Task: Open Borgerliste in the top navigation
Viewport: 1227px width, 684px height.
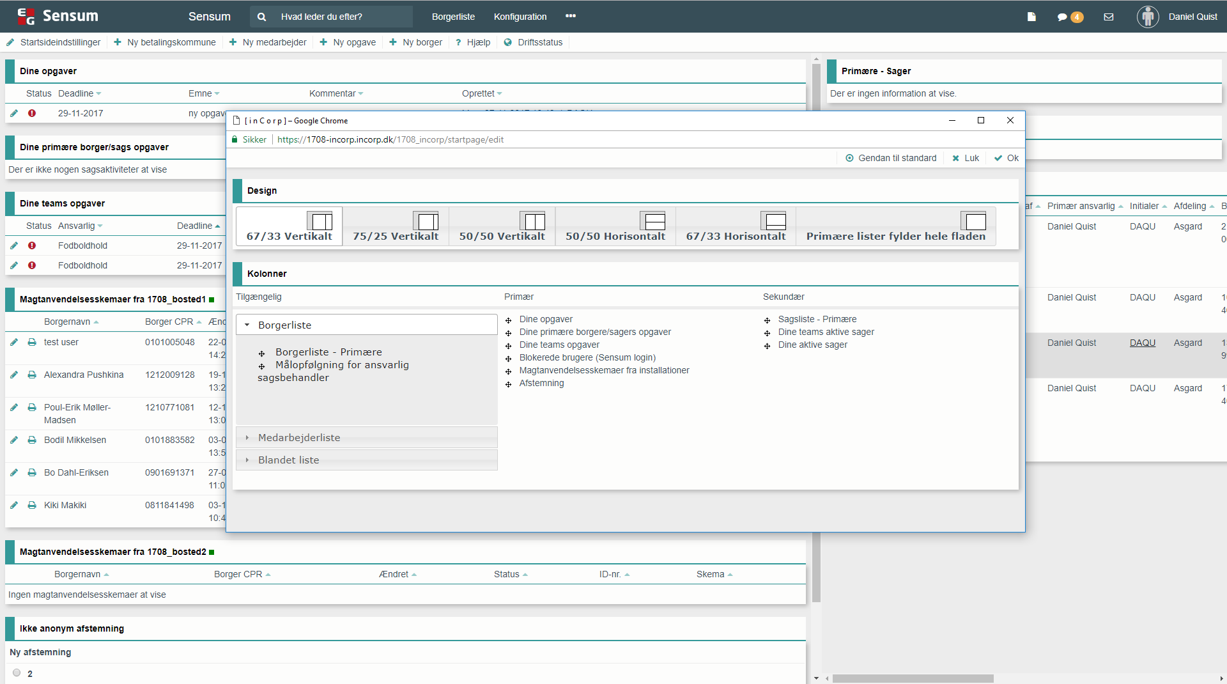Action: click(x=453, y=17)
